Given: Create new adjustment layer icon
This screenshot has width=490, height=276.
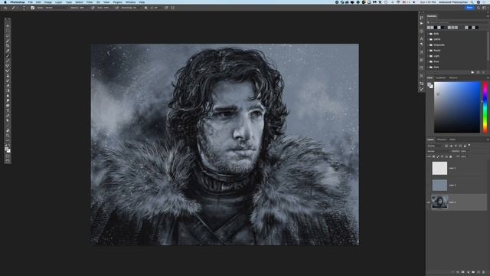Looking at the screenshot, I should [468, 272].
